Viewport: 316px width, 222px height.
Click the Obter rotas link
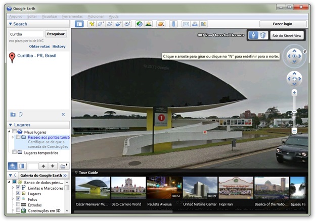click(39, 46)
